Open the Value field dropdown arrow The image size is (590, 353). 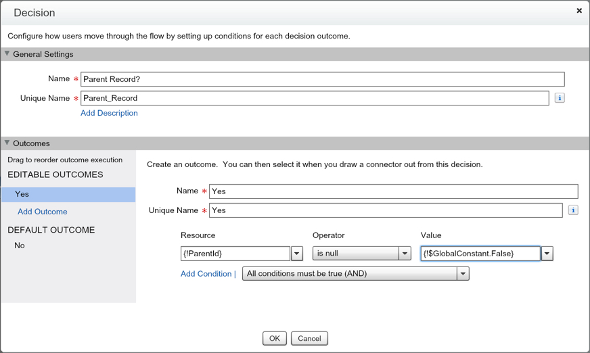(x=547, y=254)
